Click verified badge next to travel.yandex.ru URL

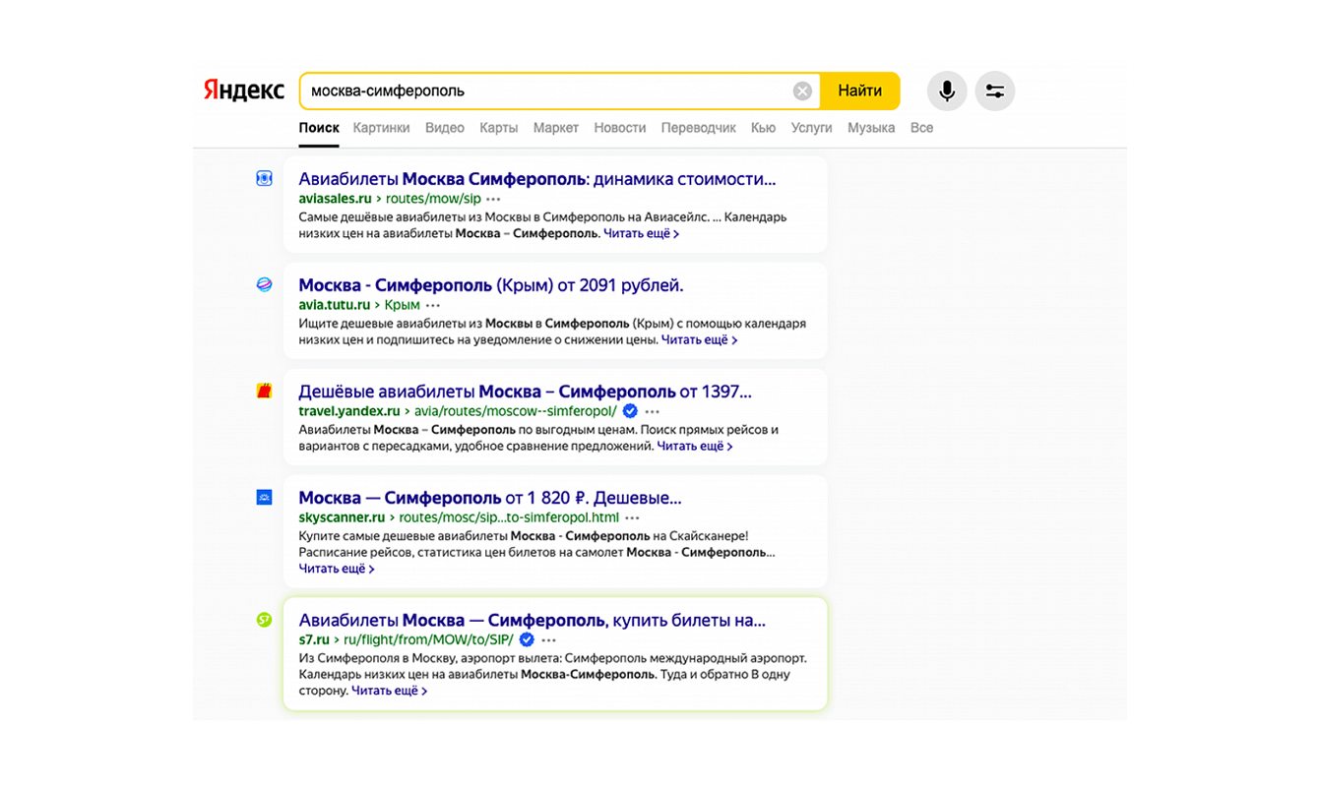630,411
